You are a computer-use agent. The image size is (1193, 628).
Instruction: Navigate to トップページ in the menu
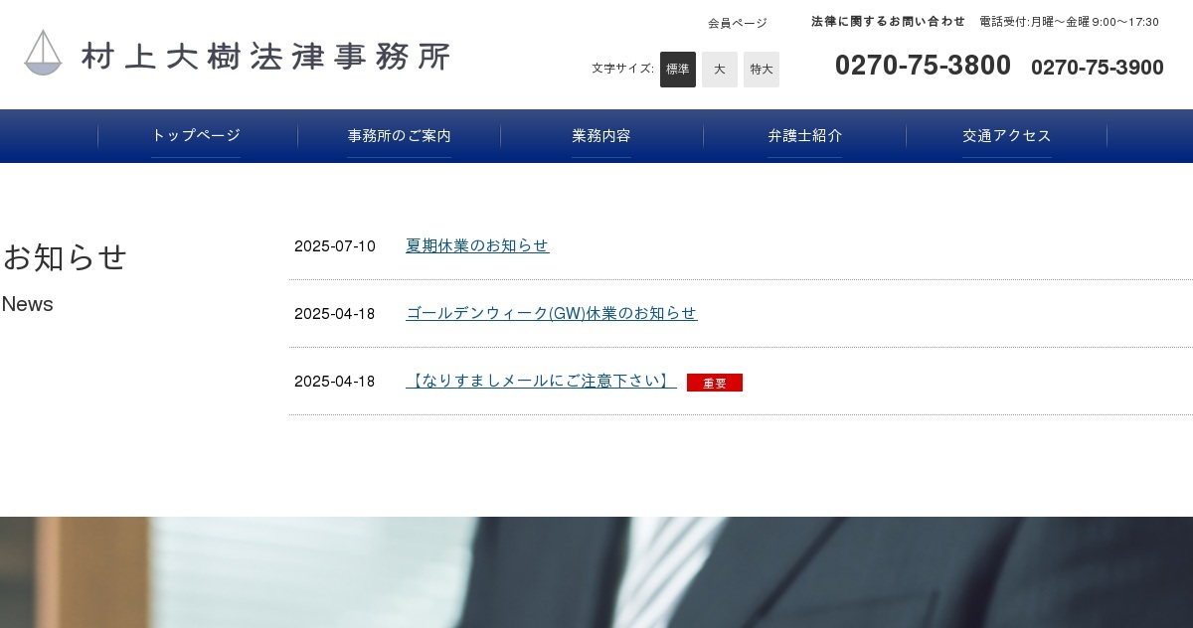(195, 135)
